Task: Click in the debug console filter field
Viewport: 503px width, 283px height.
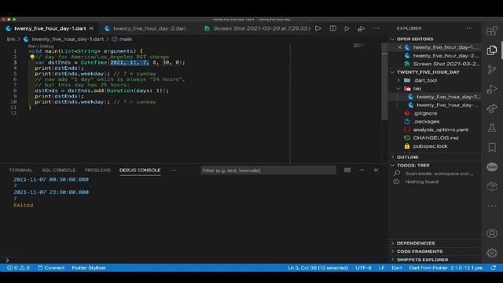Action: tap(269, 171)
